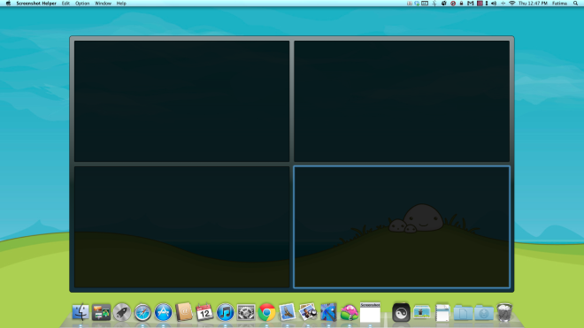Open the Trash in the dock
The image size is (584, 328).
click(x=504, y=312)
